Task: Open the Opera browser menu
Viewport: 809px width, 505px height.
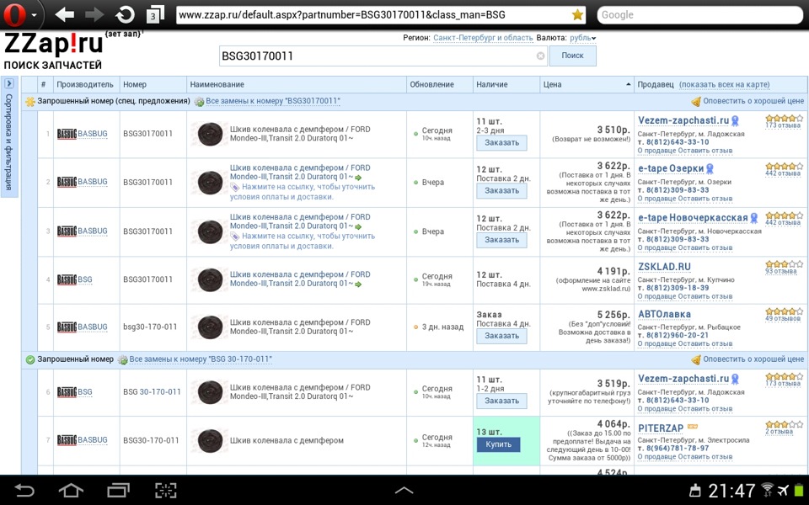Action: [x=19, y=15]
